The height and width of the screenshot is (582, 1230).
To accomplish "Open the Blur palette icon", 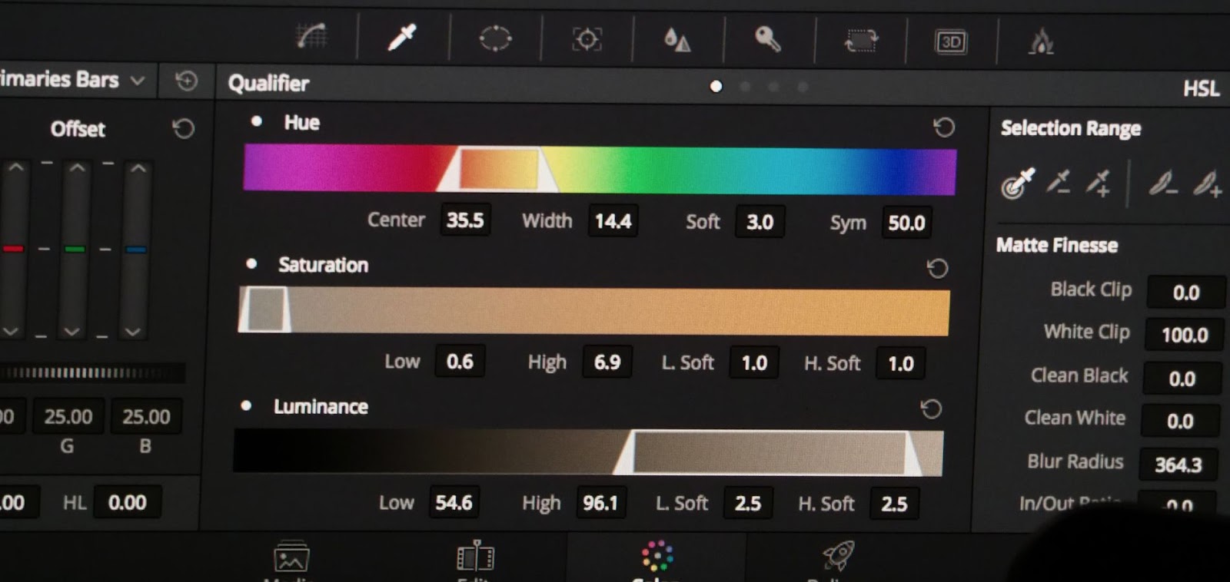I will coord(676,39).
